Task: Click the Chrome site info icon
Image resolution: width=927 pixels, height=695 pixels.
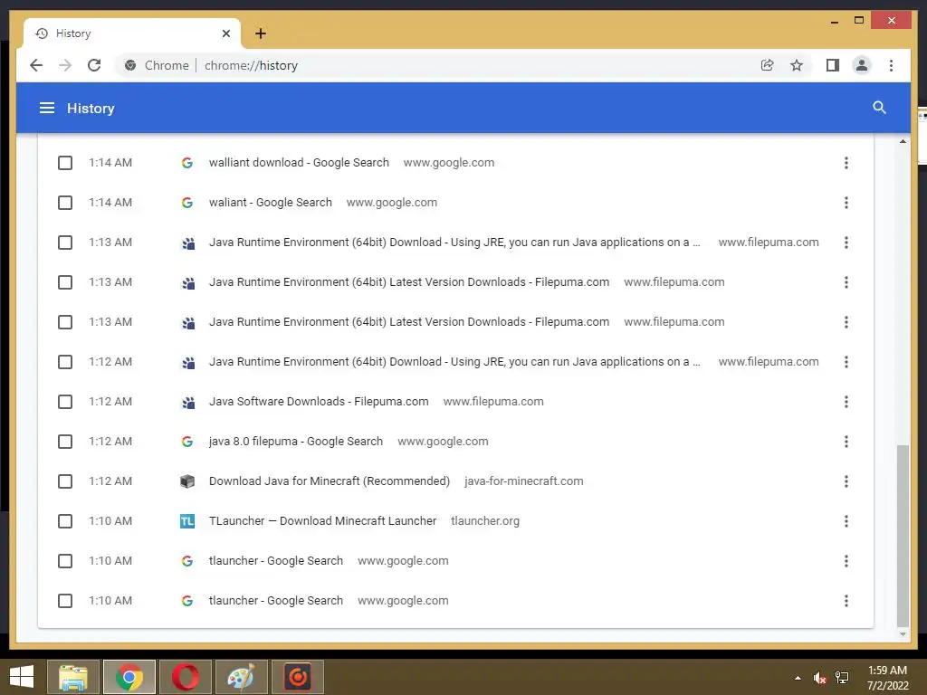Action: click(130, 65)
